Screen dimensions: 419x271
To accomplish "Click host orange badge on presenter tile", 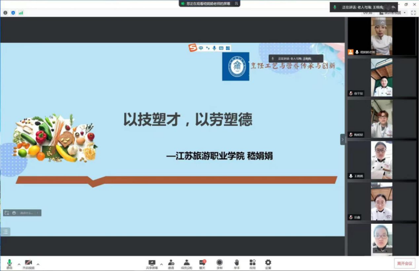I will pyautogui.click(x=351, y=52).
